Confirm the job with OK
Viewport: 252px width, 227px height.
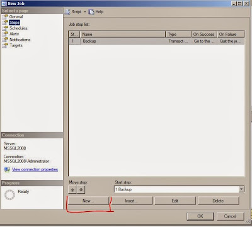[x=200, y=216]
